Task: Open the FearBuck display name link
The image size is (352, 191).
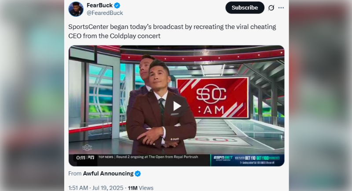Action: click(99, 5)
